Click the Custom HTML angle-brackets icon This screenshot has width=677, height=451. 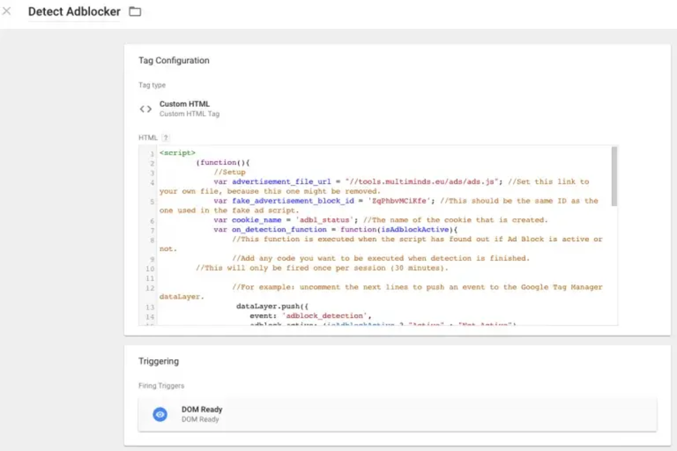pos(146,109)
